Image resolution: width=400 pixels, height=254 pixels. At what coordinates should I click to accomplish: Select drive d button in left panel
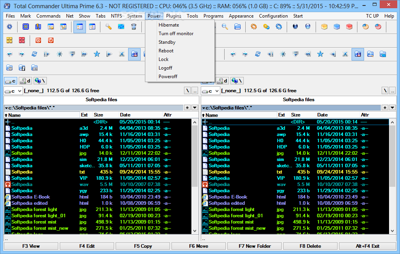click(x=25, y=81)
